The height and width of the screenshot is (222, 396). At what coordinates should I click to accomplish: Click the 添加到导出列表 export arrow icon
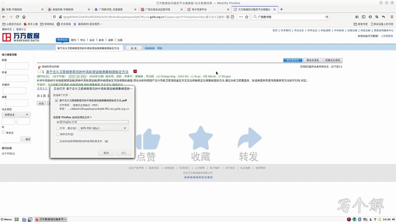(x=39, y=67)
